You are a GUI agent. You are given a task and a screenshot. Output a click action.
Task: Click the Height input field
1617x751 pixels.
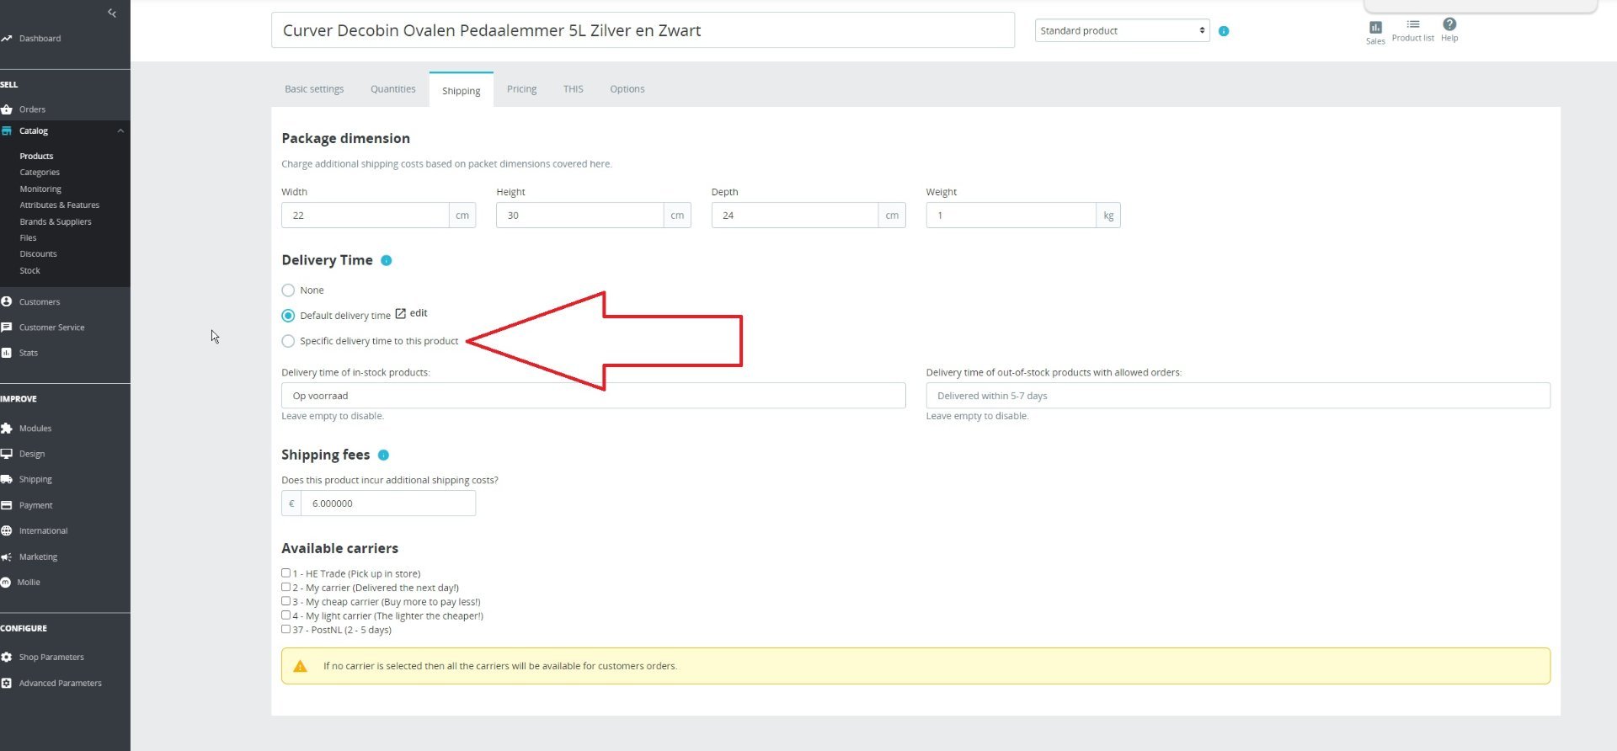pos(579,216)
